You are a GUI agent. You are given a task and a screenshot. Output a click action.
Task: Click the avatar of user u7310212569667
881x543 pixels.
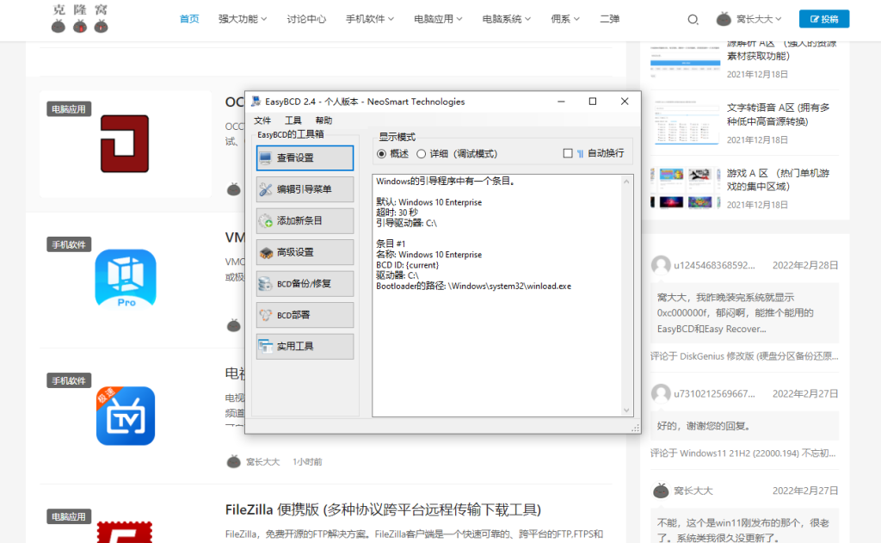point(661,393)
